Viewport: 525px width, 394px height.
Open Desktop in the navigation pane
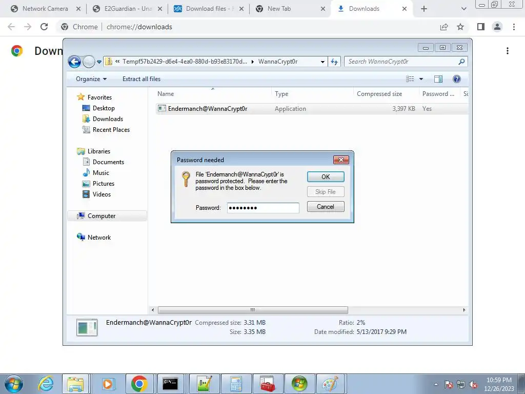tap(104, 108)
